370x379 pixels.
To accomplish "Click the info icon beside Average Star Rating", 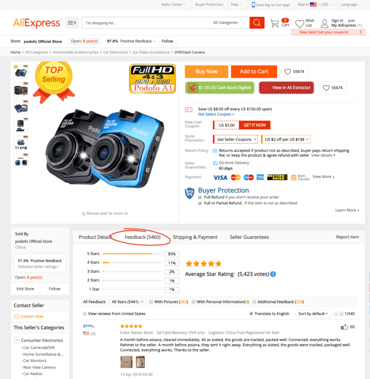I will click(x=273, y=274).
